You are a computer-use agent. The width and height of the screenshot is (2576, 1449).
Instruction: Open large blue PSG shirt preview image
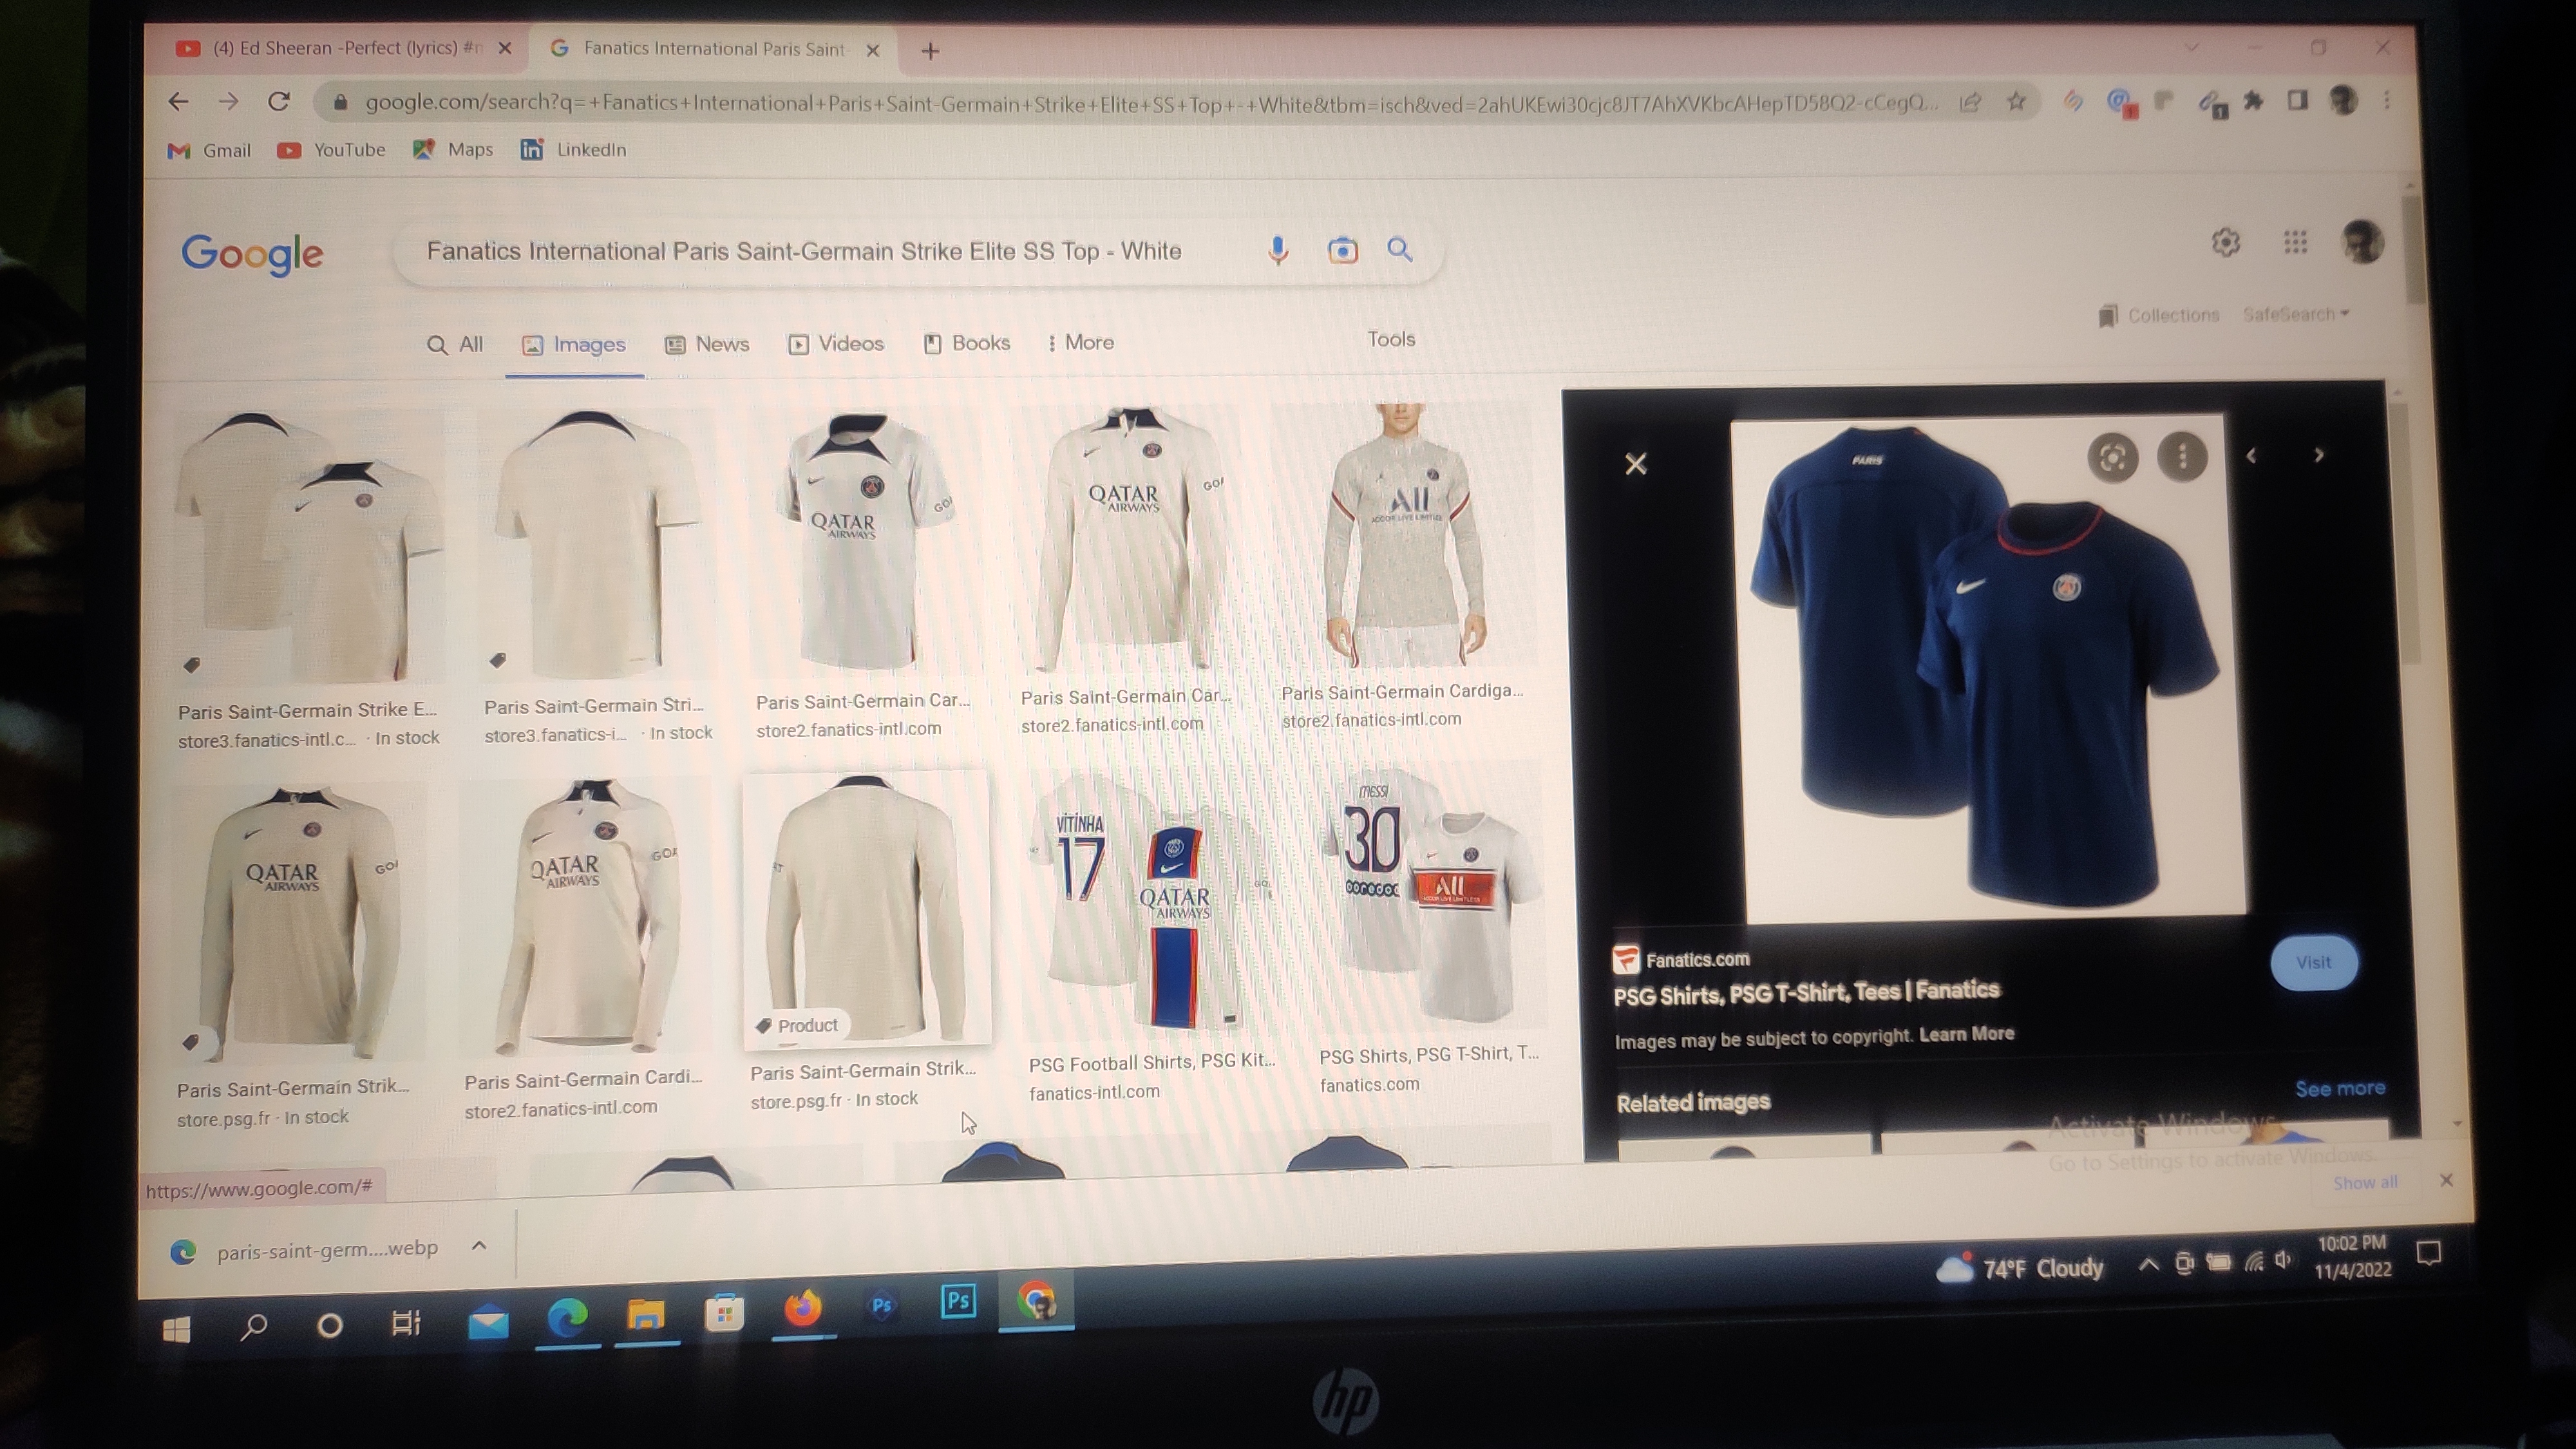click(x=1988, y=668)
